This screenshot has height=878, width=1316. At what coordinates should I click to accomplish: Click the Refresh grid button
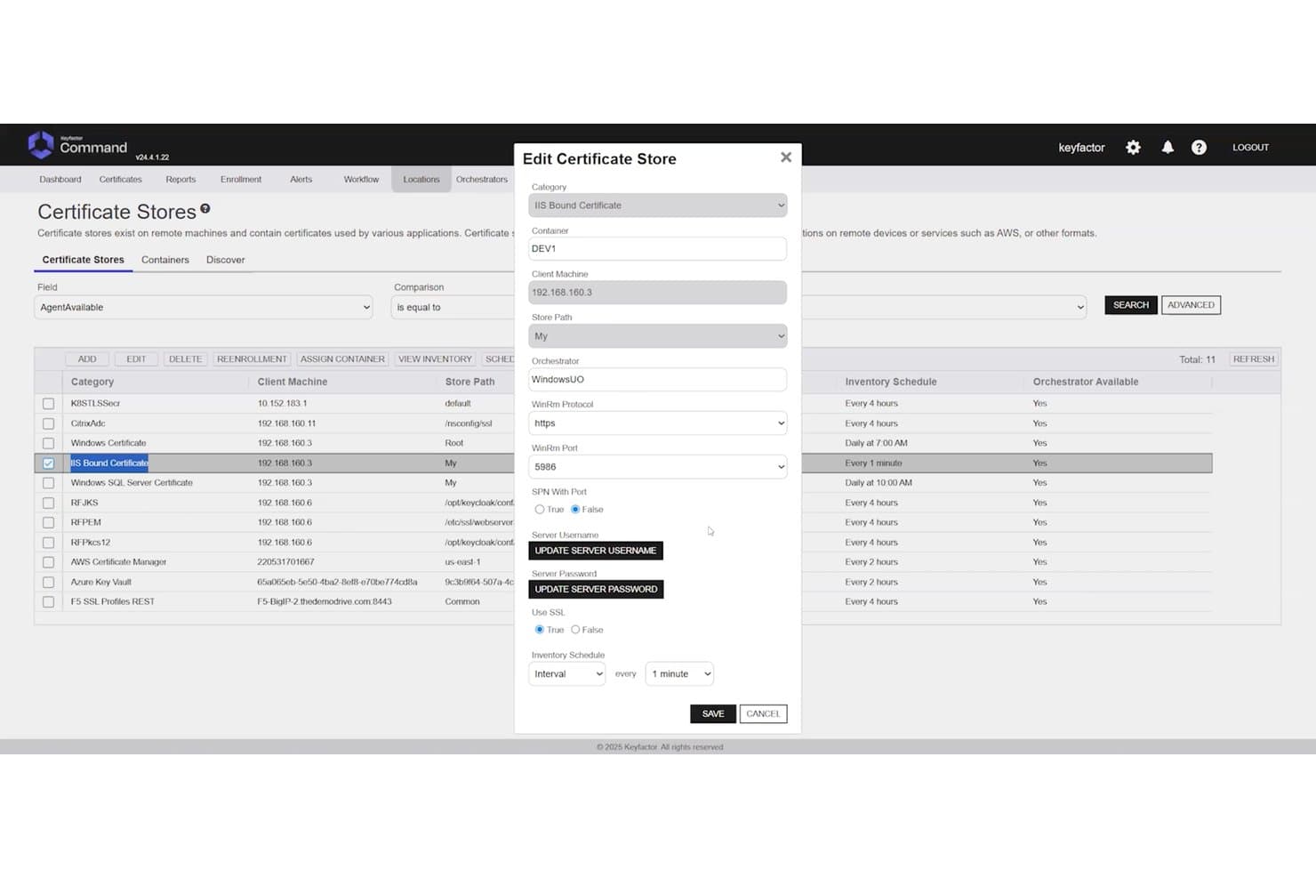(1254, 359)
